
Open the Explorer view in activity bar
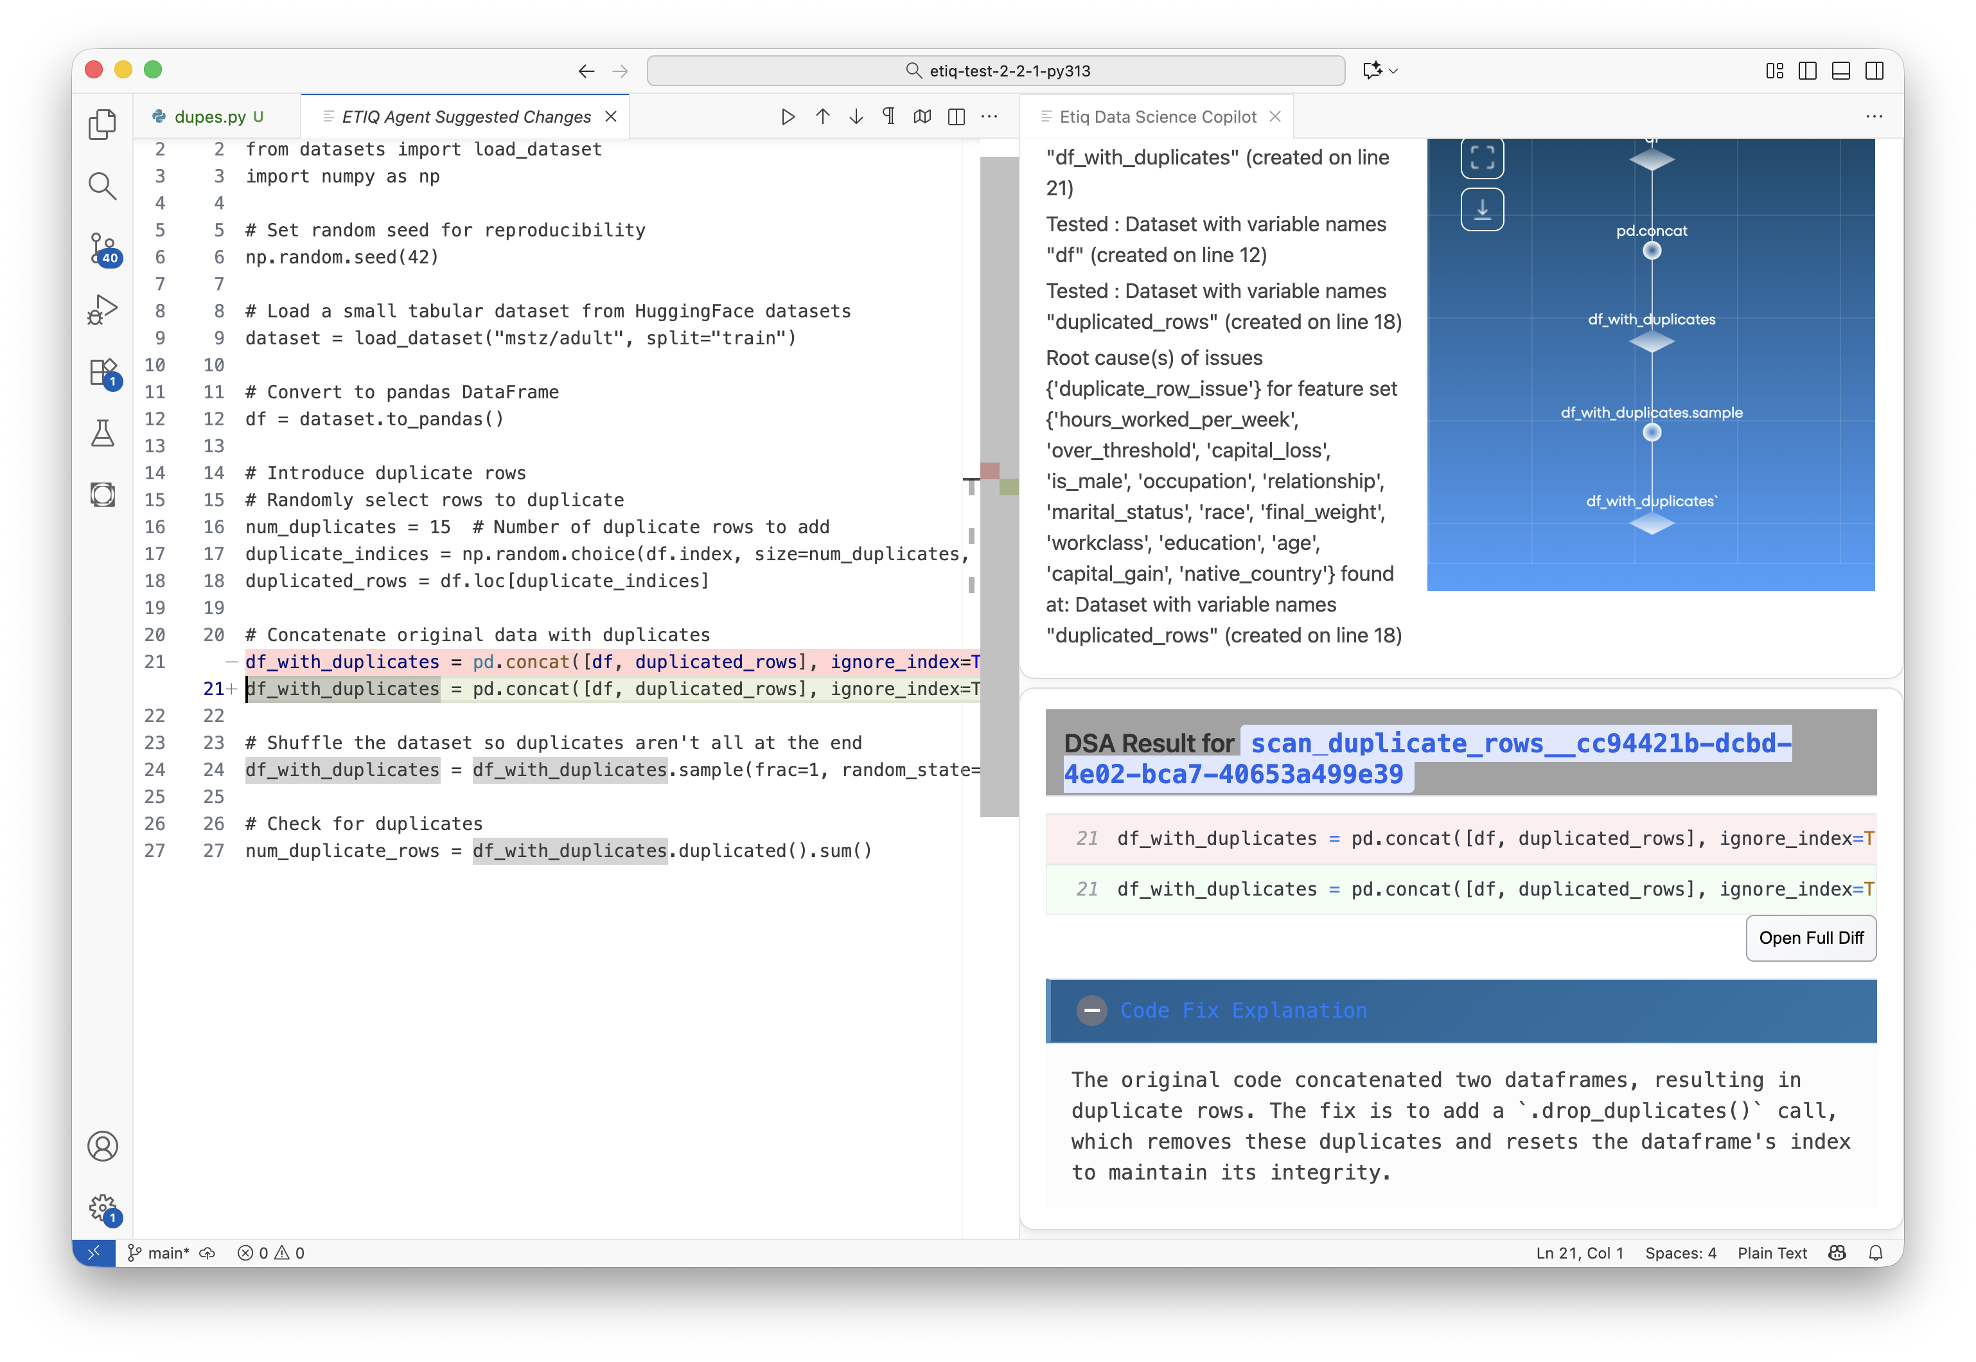[102, 125]
